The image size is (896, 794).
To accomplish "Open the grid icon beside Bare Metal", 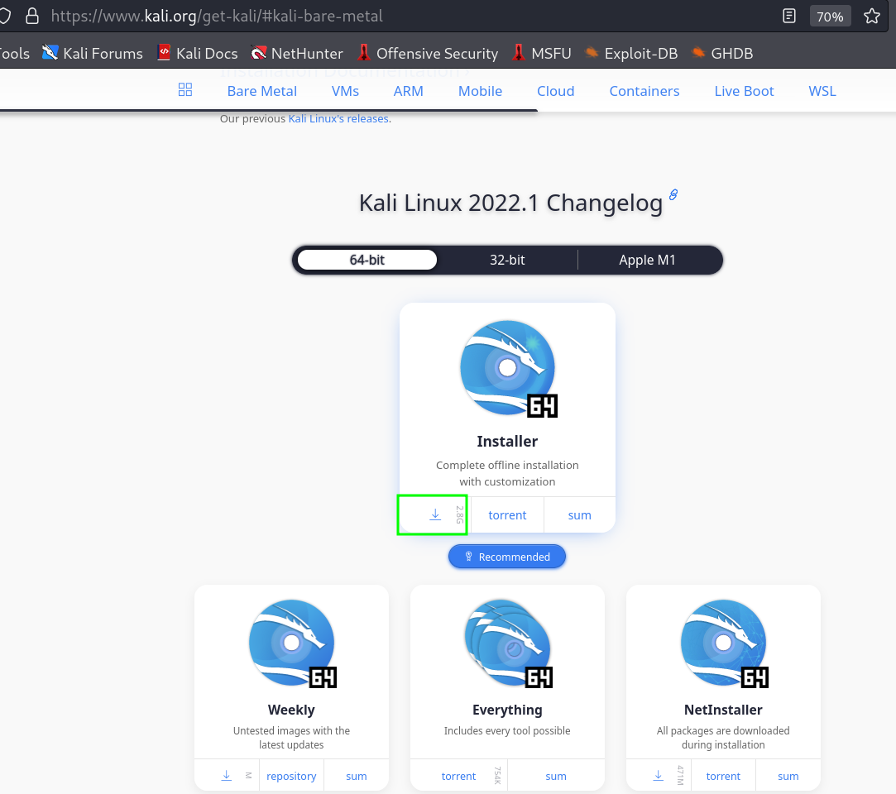I will click(x=185, y=89).
